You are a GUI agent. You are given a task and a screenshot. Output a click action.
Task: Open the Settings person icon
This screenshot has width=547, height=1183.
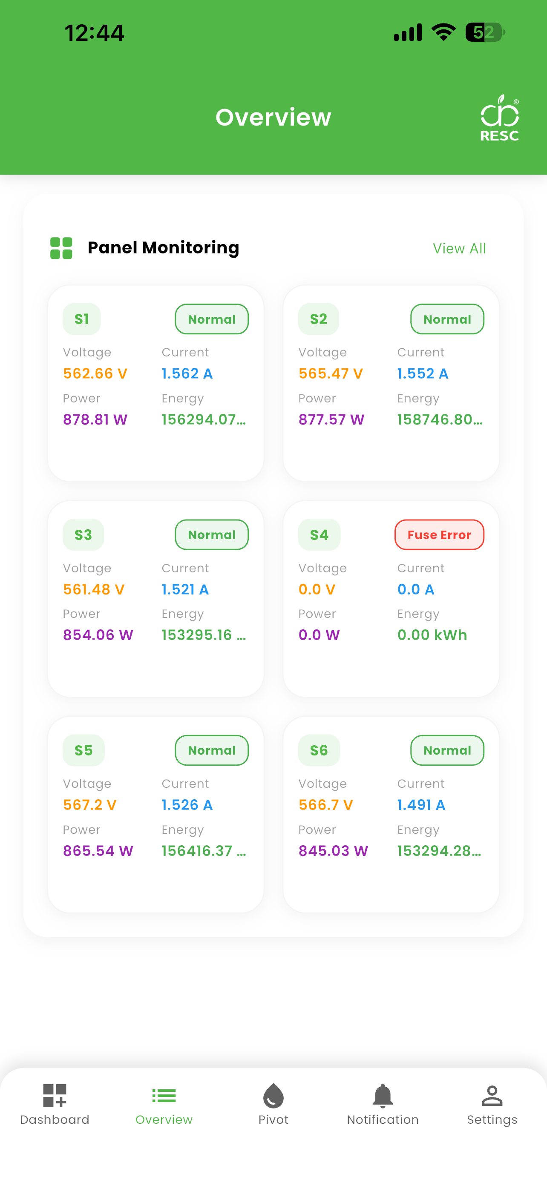492,1096
